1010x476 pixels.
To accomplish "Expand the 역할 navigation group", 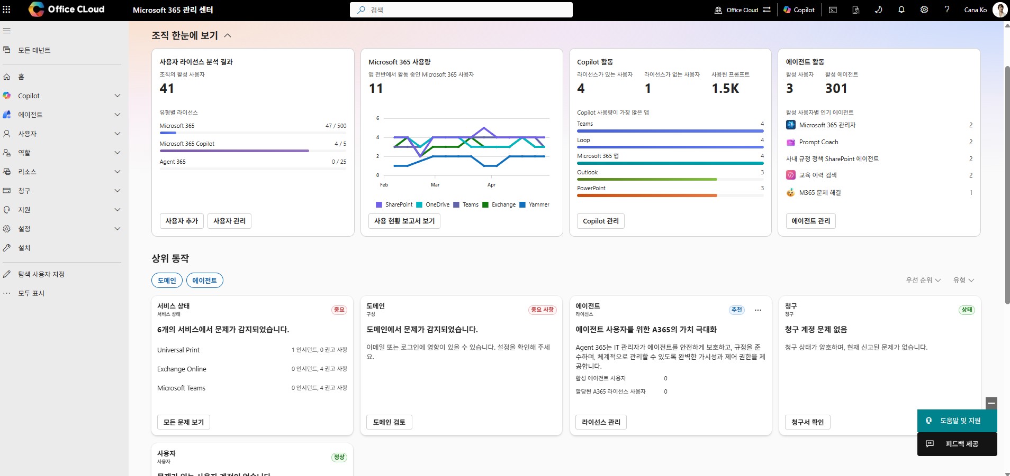I will click(x=118, y=153).
